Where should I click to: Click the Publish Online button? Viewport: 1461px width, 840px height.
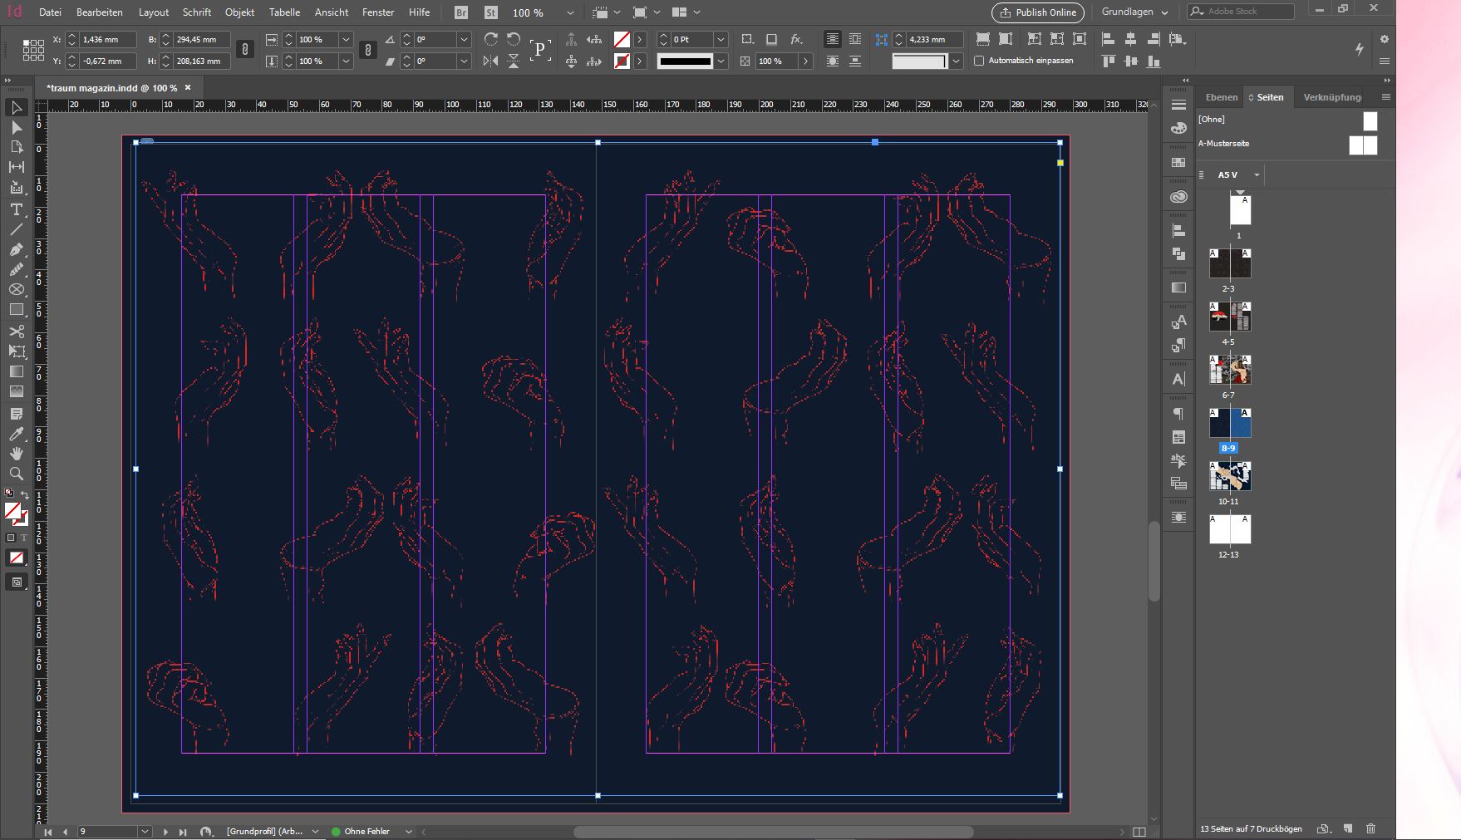click(1038, 12)
